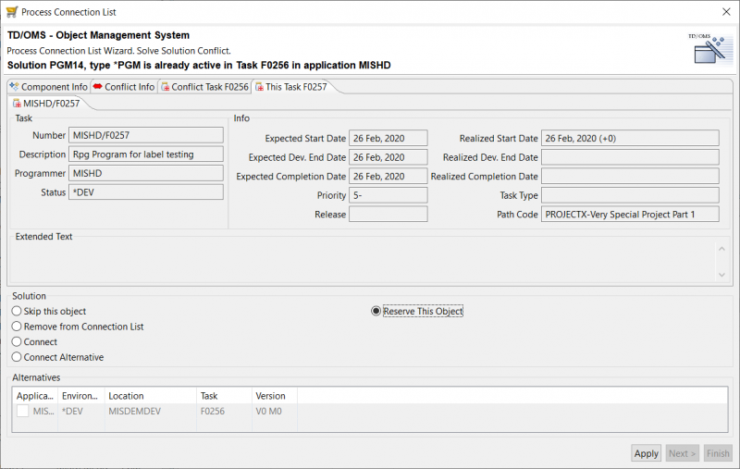Image resolution: width=740 pixels, height=469 pixels.
Task: Click the Component Info tab icon
Action: pos(14,87)
